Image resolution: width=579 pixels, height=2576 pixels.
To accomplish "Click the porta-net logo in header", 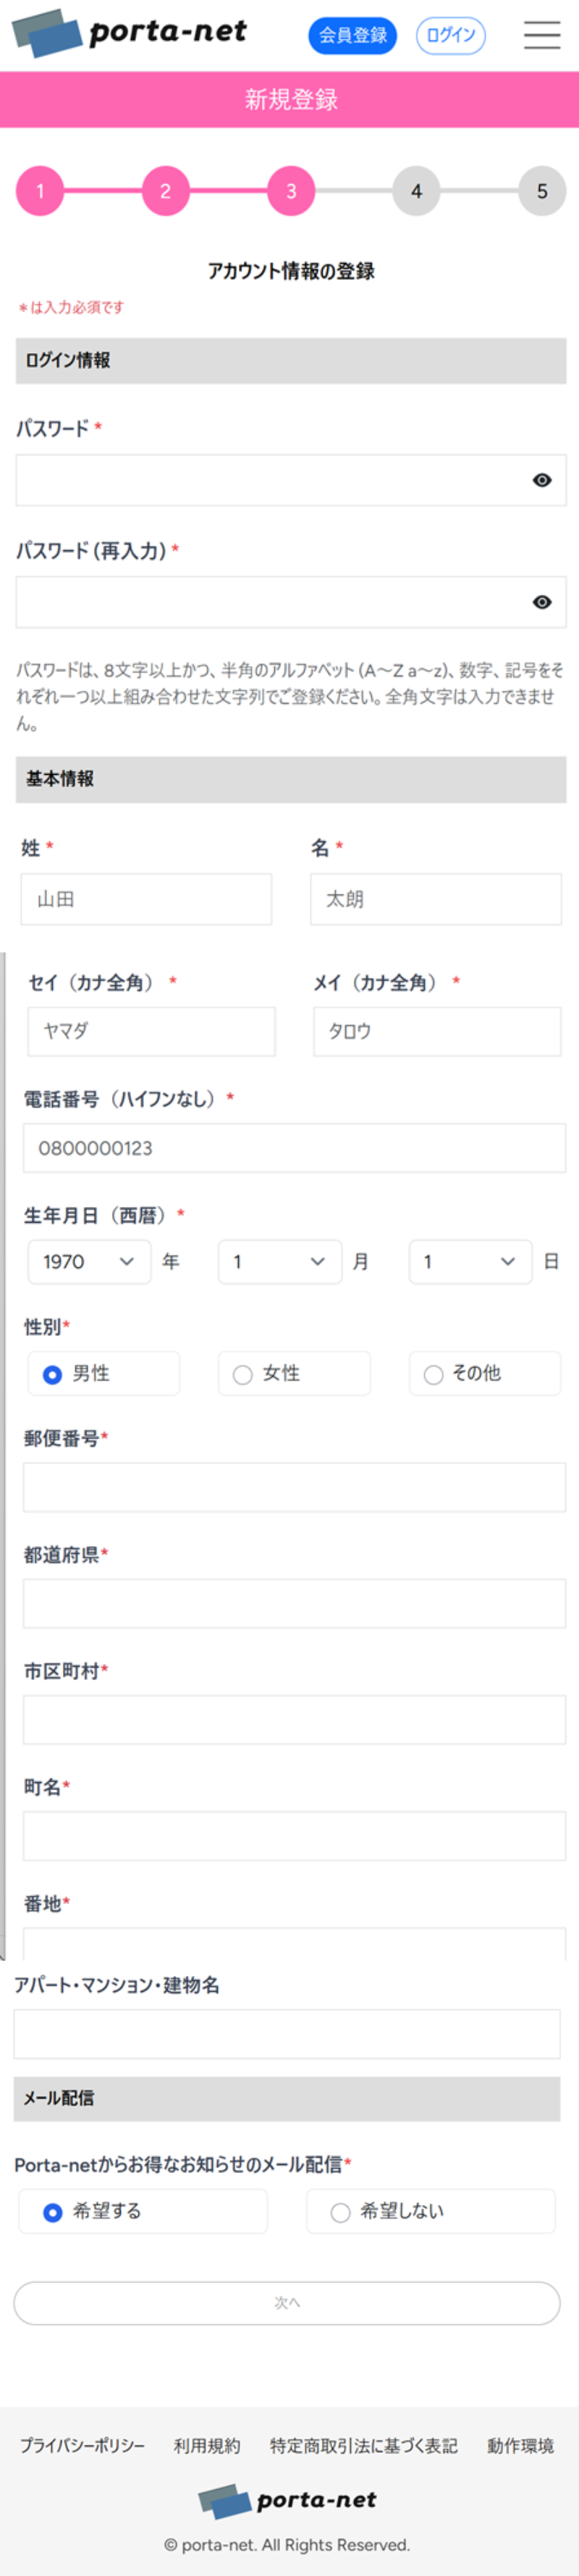I will [130, 33].
